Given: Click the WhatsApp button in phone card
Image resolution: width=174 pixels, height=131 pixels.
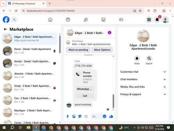Looking at the screenshot, I should pyautogui.click(x=85, y=89).
